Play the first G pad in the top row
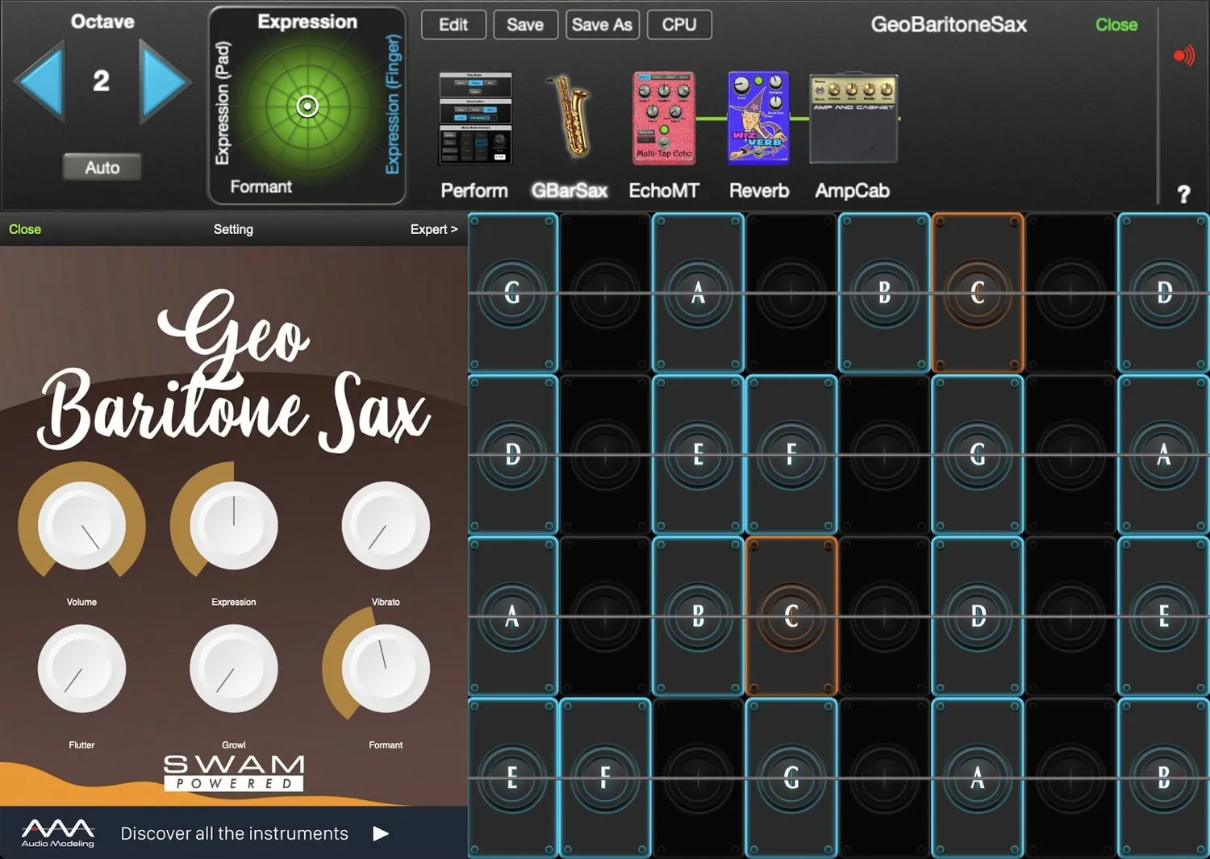1210x859 pixels. (x=512, y=293)
